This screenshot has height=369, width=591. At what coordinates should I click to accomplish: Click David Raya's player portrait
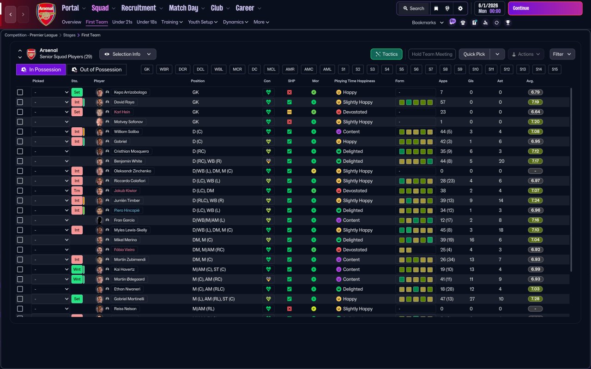[99, 102]
